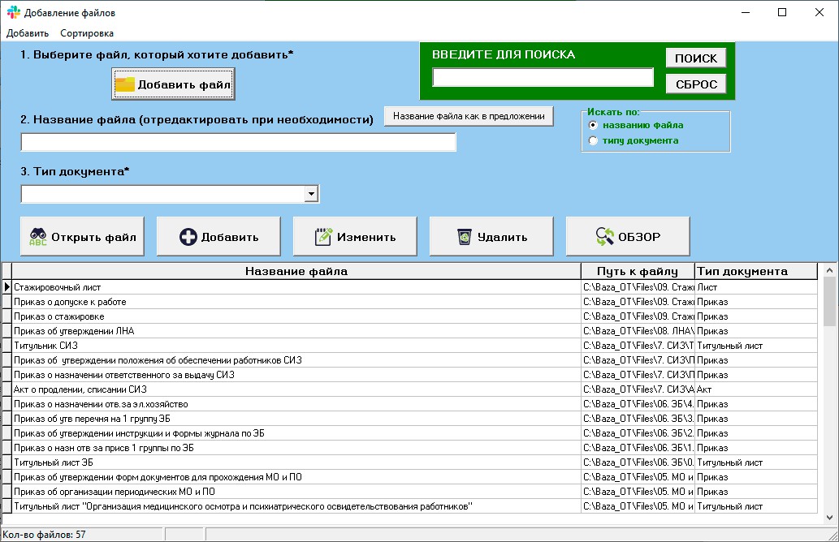Click Титульный лист type cell of Титульник СИЗ

[756, 346]
